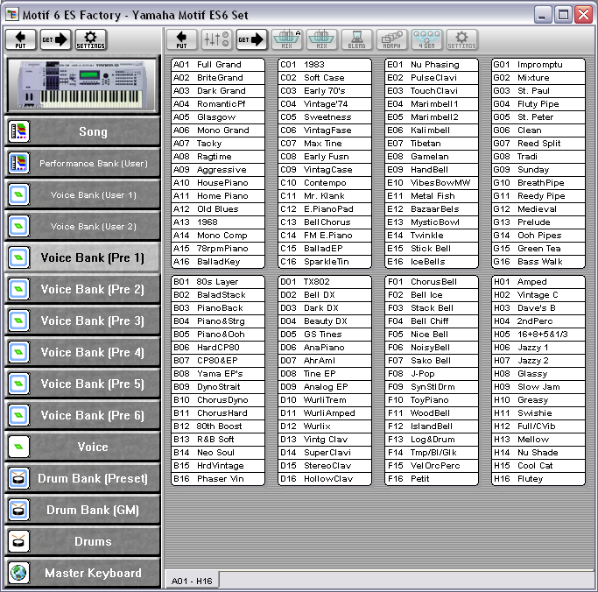The image size is (598, 592).
Task: Open the Song entry
Action: (x=82, y=131)
